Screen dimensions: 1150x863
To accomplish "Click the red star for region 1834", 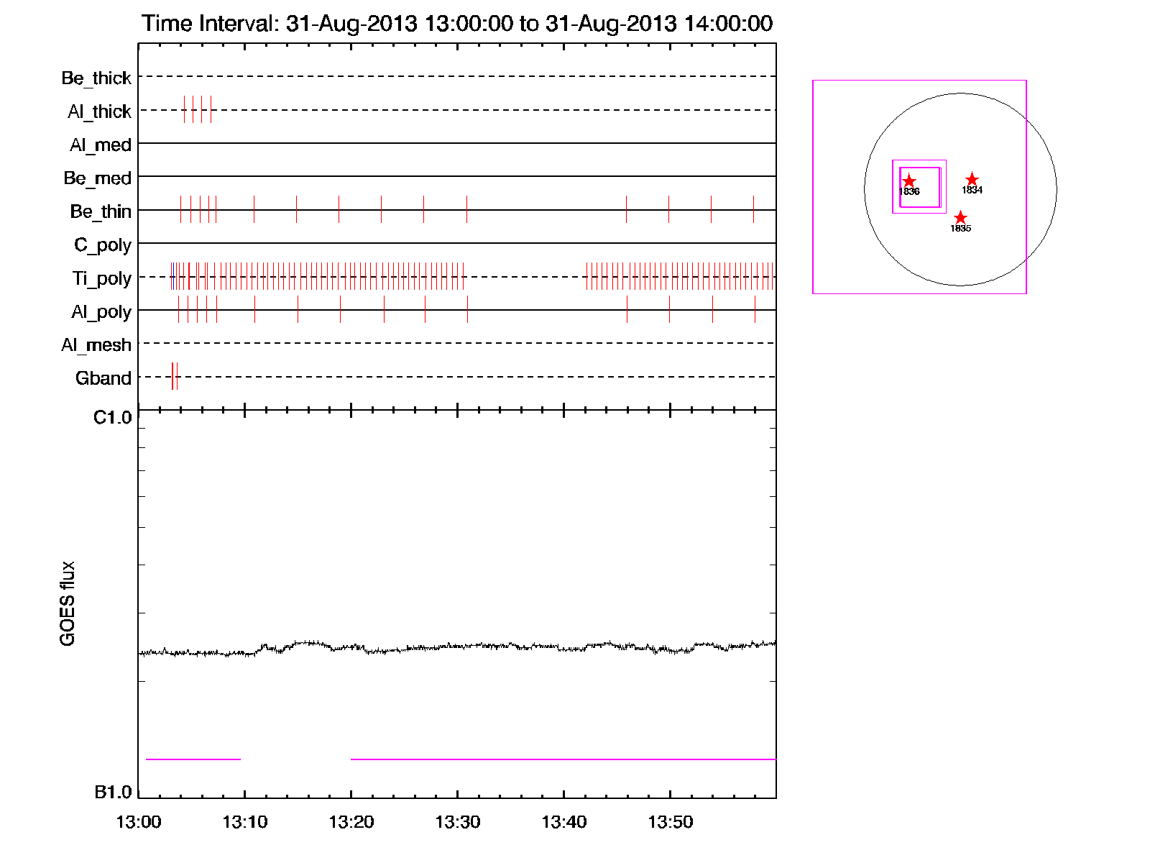I will [x=972, y=179].
